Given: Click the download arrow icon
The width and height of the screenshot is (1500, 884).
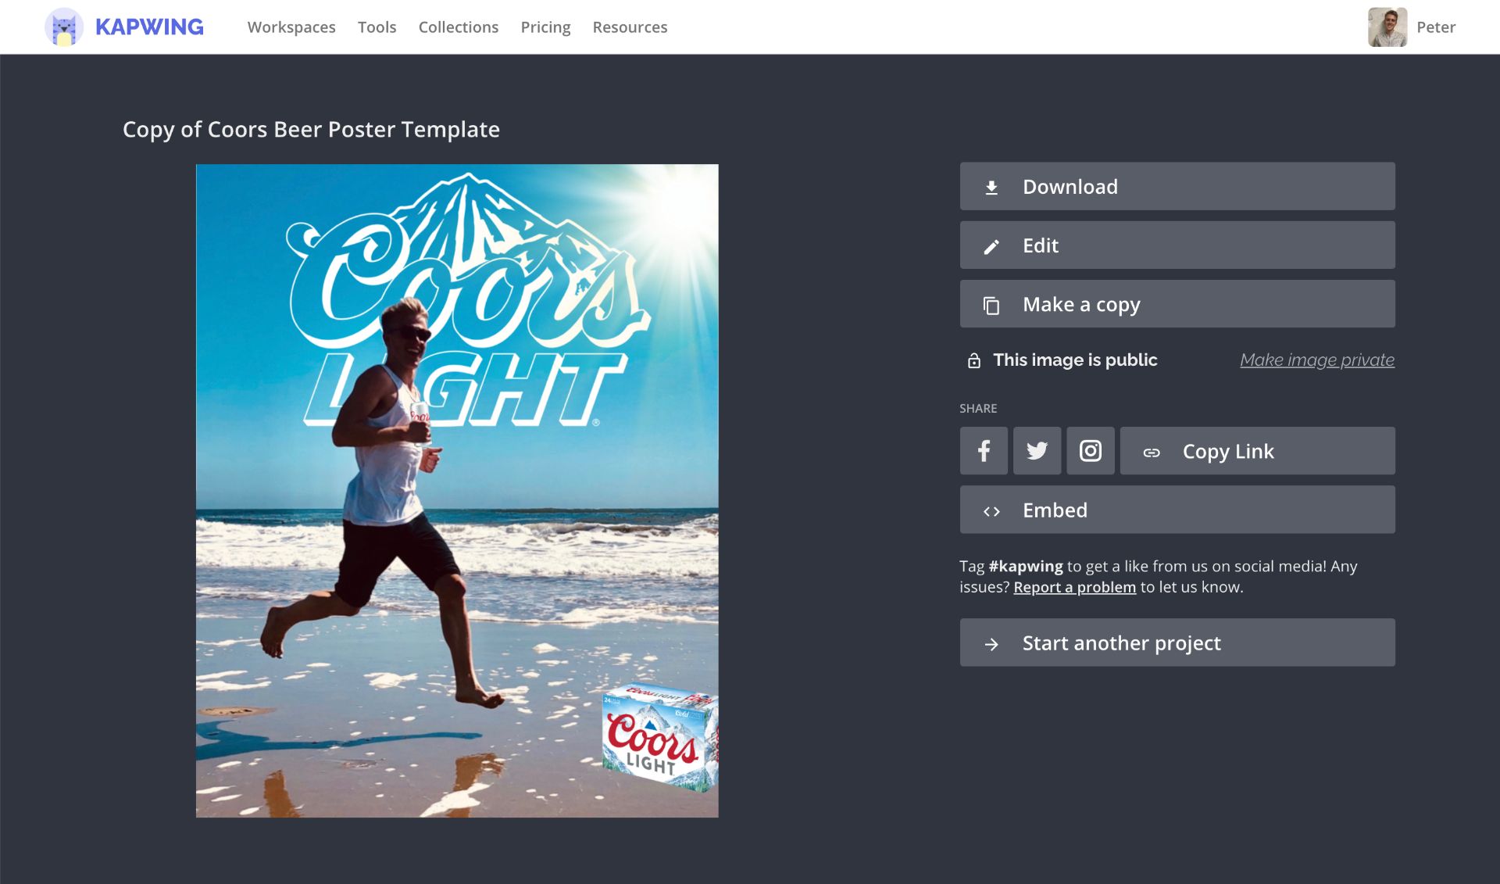Looking at the screenshot, I should (991, 187).
